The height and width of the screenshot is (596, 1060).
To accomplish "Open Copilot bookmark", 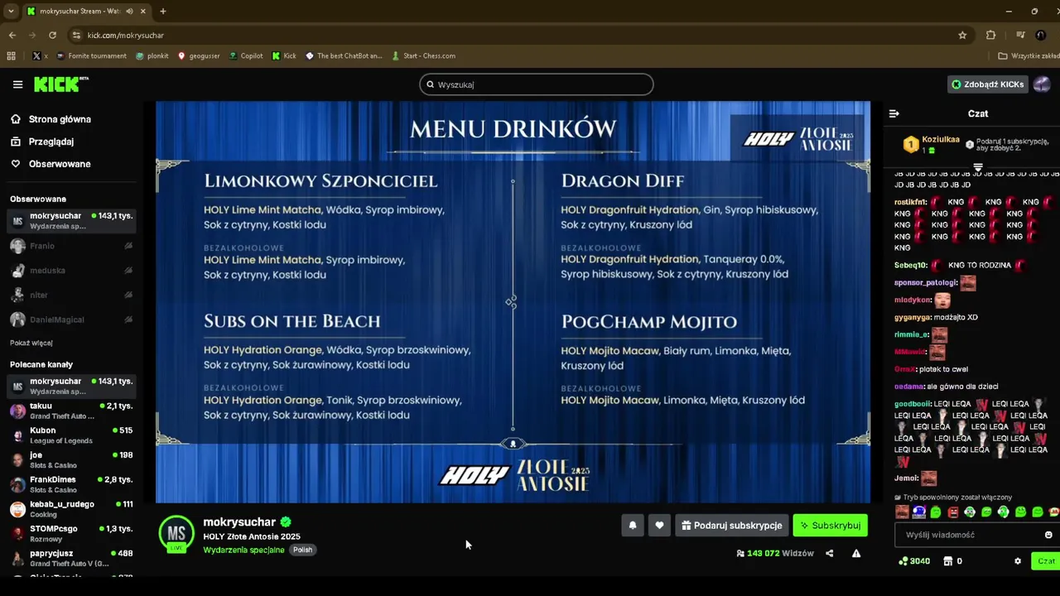I will coord(246,56).
